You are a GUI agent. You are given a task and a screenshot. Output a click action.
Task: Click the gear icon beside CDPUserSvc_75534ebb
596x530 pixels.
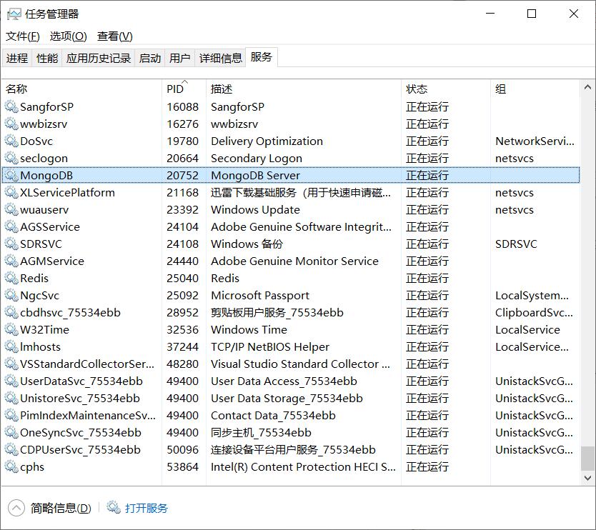[11, 449]
